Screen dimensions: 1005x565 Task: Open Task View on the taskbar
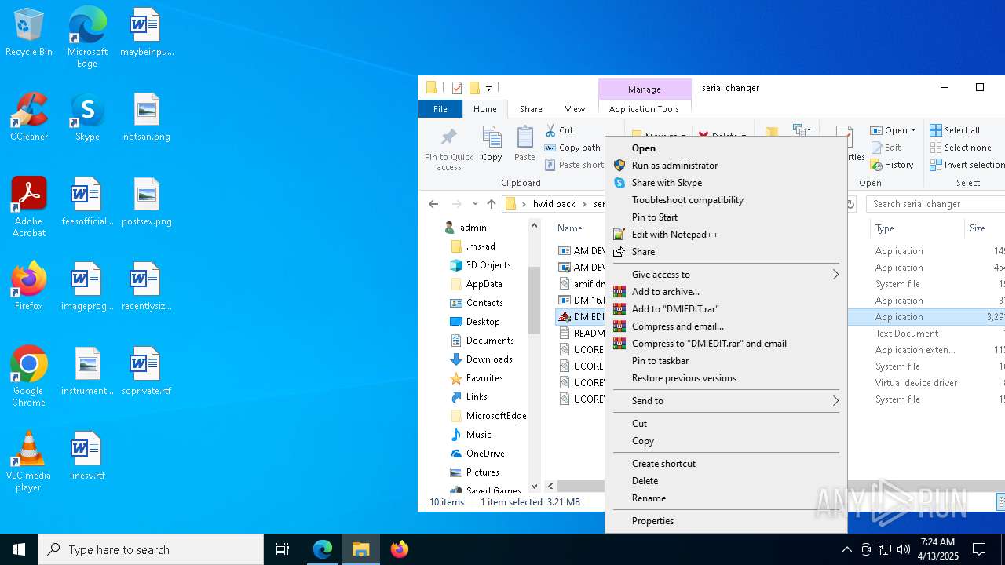pyautogui.click(x=283, y=549)
